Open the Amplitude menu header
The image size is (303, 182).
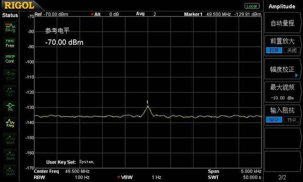(282, 6)
